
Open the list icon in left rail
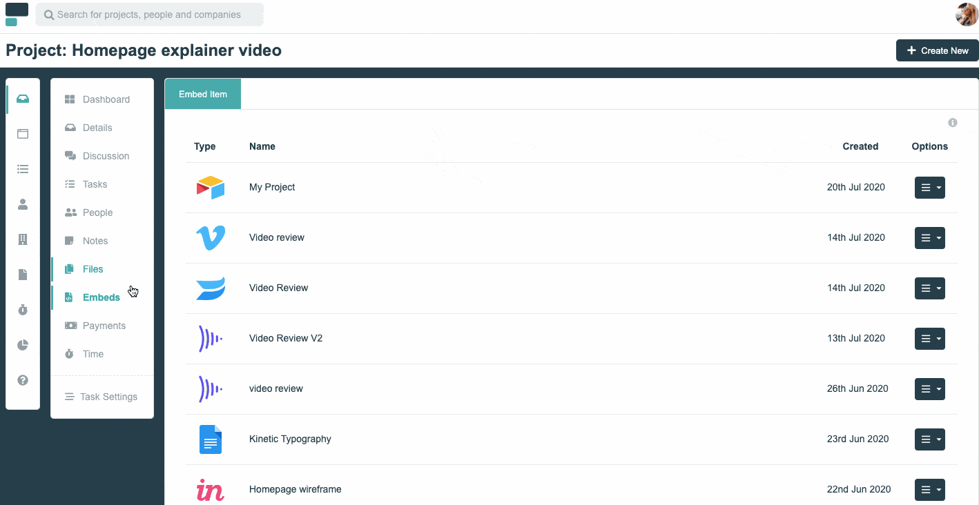(x=23, y=169)
